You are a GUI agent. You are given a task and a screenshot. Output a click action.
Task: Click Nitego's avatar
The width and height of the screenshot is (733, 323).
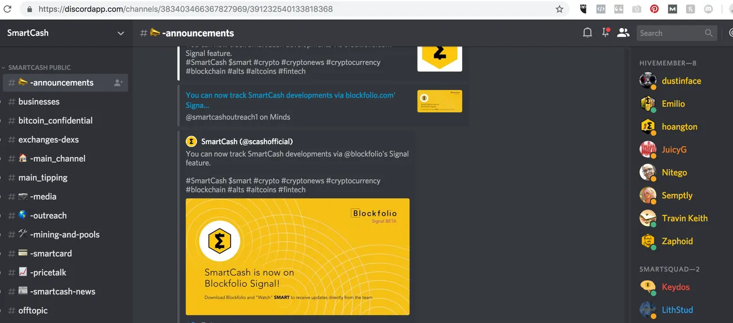click(648, 172)
